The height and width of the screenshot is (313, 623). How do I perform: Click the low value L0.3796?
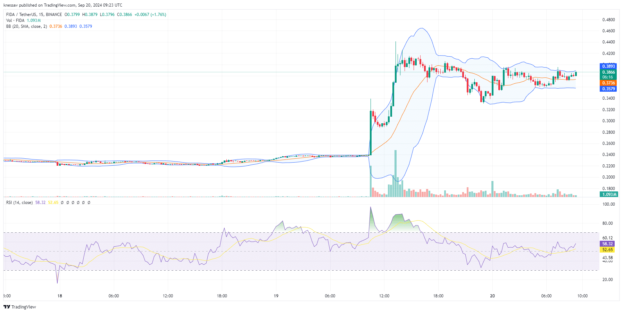[x=107, y=15]
